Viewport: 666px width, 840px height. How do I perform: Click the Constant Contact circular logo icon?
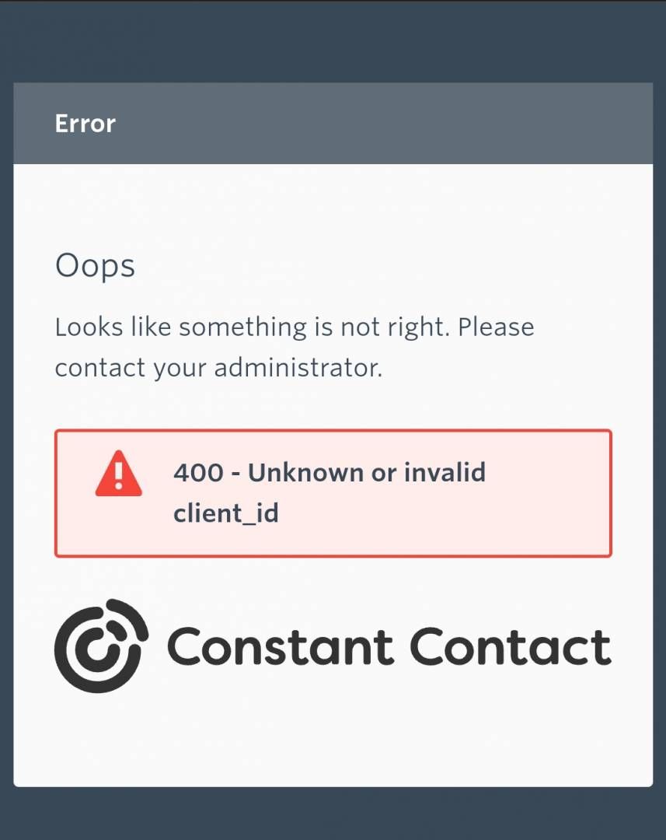pyautogui.click(x=101, y=646)
